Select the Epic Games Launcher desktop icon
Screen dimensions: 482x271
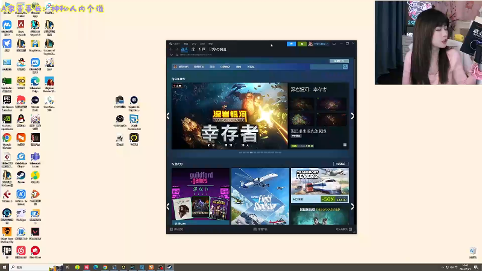click(x=7, y=102)
